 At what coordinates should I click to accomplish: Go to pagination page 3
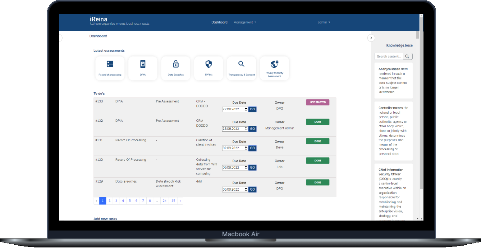116,201
